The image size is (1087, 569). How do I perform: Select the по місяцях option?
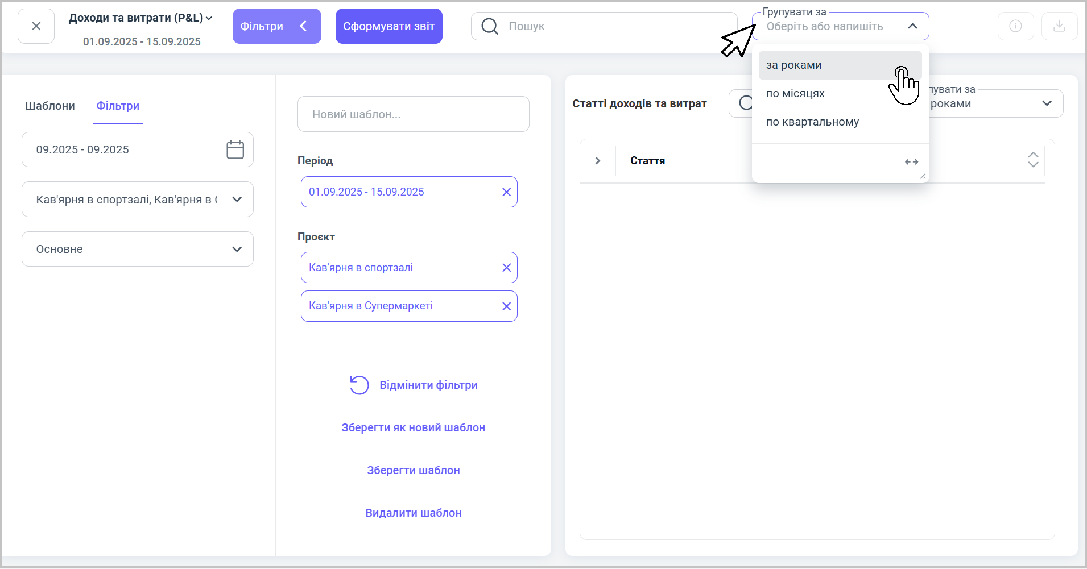tap(795, 94)
